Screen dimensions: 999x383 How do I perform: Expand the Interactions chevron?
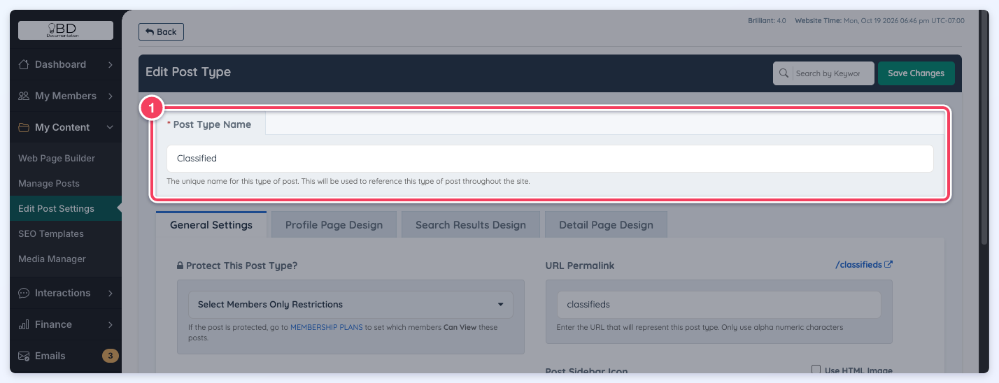click(111, 293)
